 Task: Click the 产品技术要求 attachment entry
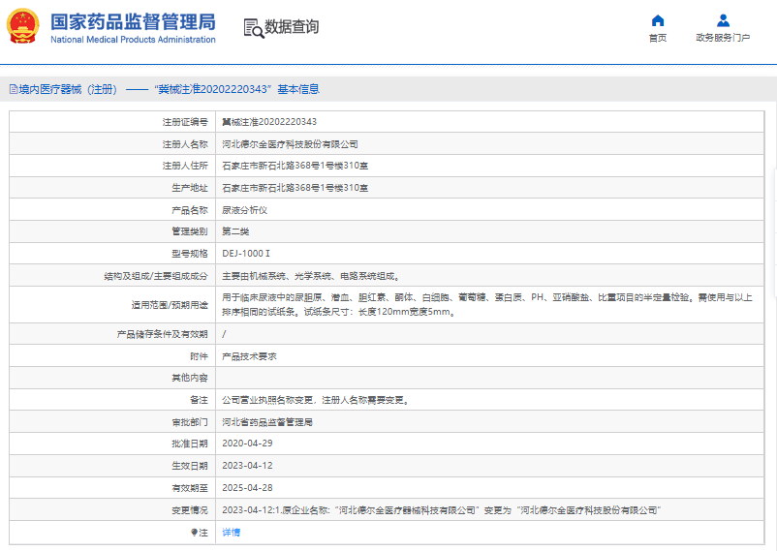coord(249,356)
